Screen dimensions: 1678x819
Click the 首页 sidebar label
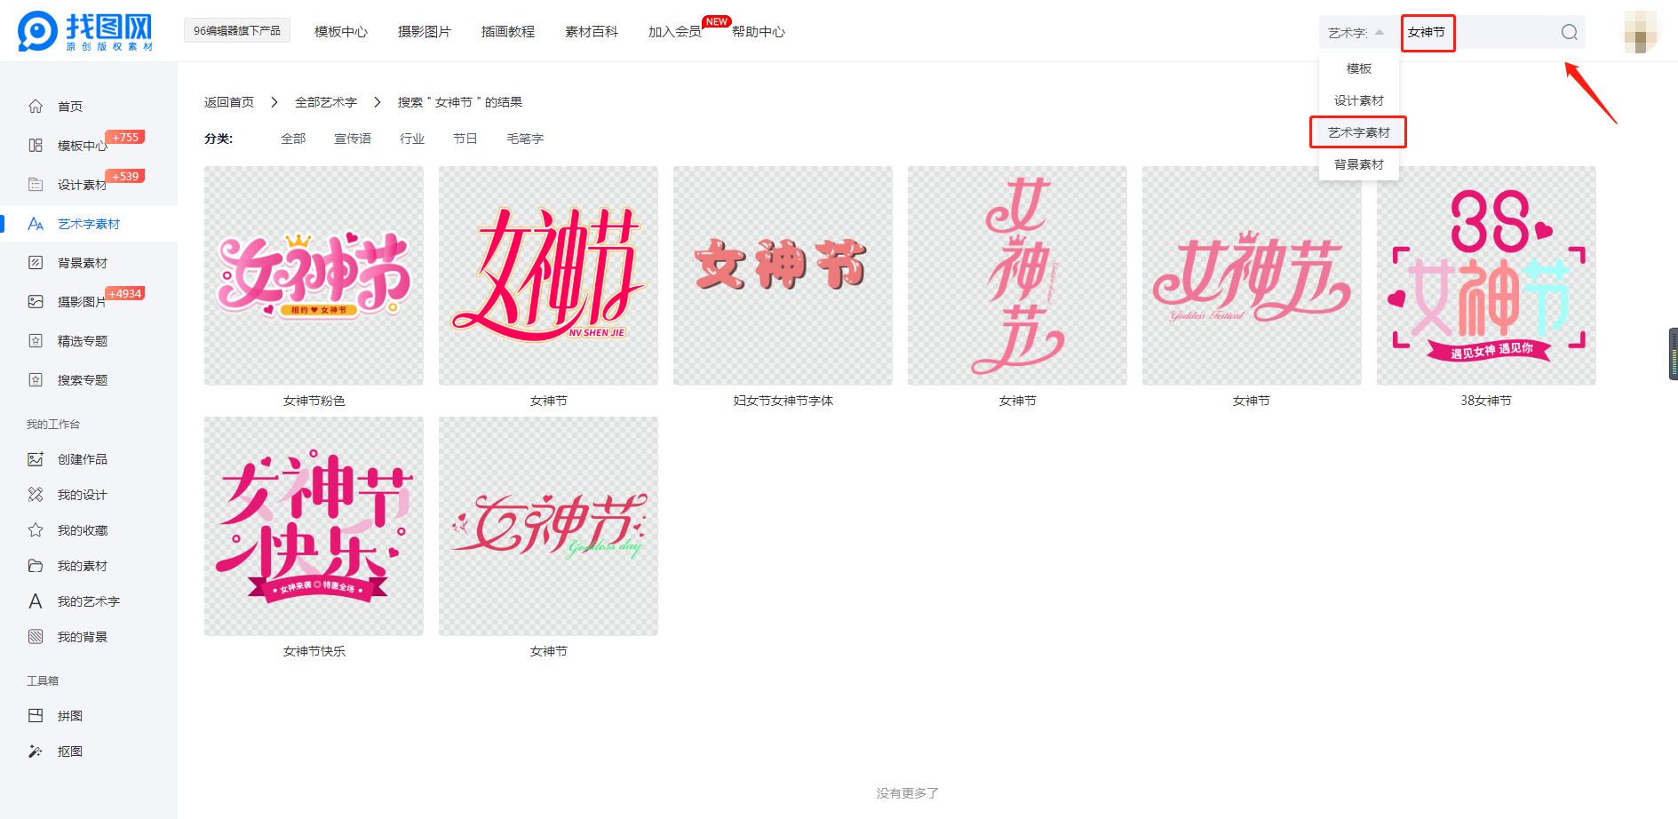click(70, 107)
